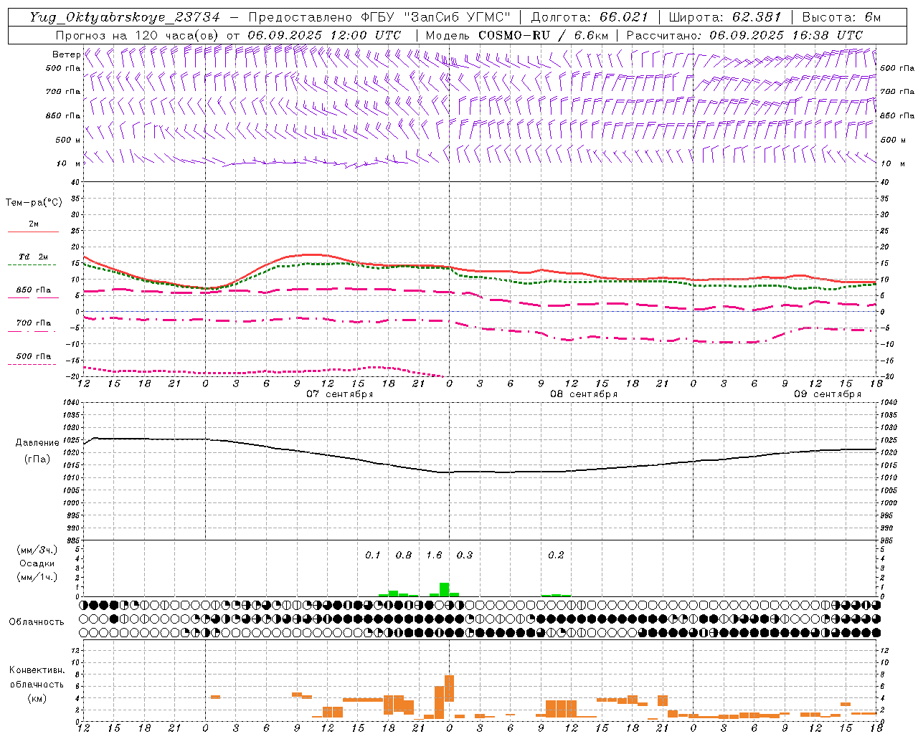Click the 500 м wind level label on left
Image resolution: width=918 pixels, height=734 pixels.
click(68, 140)
